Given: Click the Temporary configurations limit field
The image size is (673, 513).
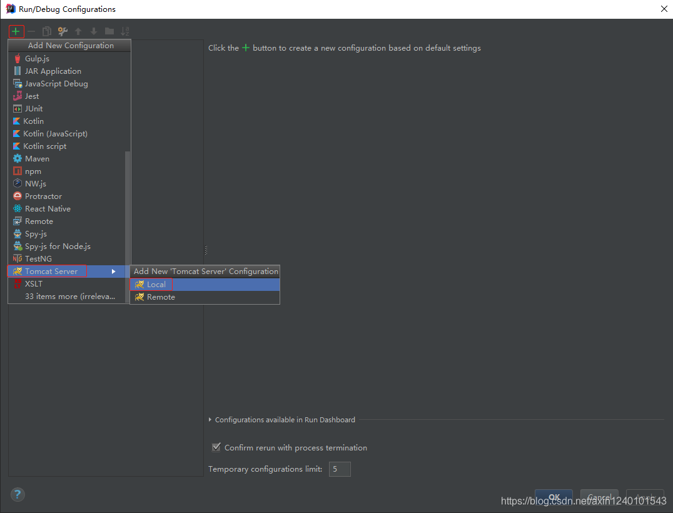Looking at the screenshot, I should pos(340,469).
